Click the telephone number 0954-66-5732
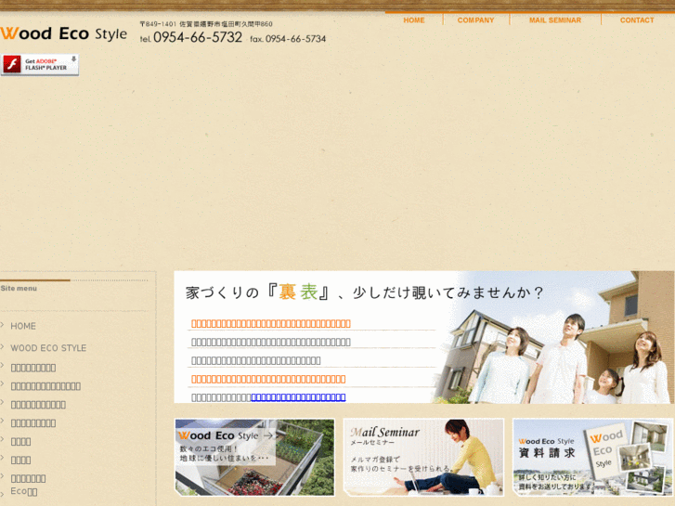This screenshot has height=506, width=675. coord(198,37)
